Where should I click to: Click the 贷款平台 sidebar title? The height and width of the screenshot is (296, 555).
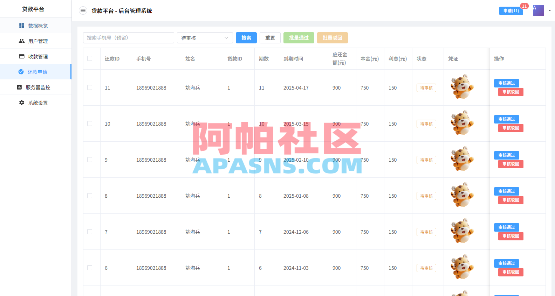[x=33, y=9]
